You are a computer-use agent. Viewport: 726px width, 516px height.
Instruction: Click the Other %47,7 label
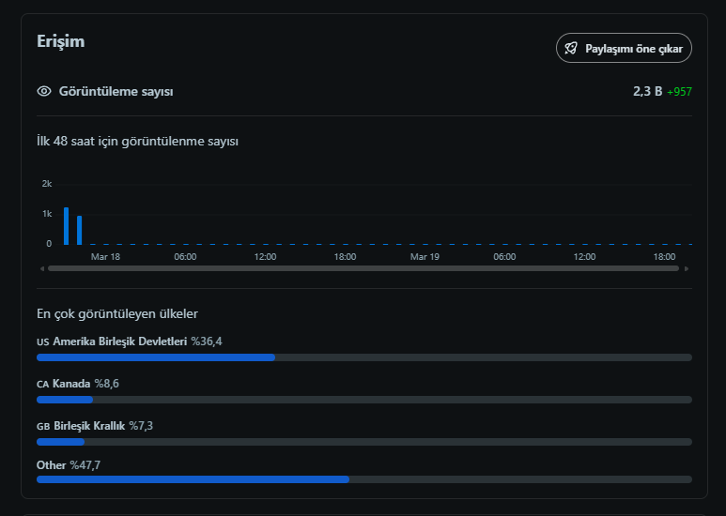(69, 465)
